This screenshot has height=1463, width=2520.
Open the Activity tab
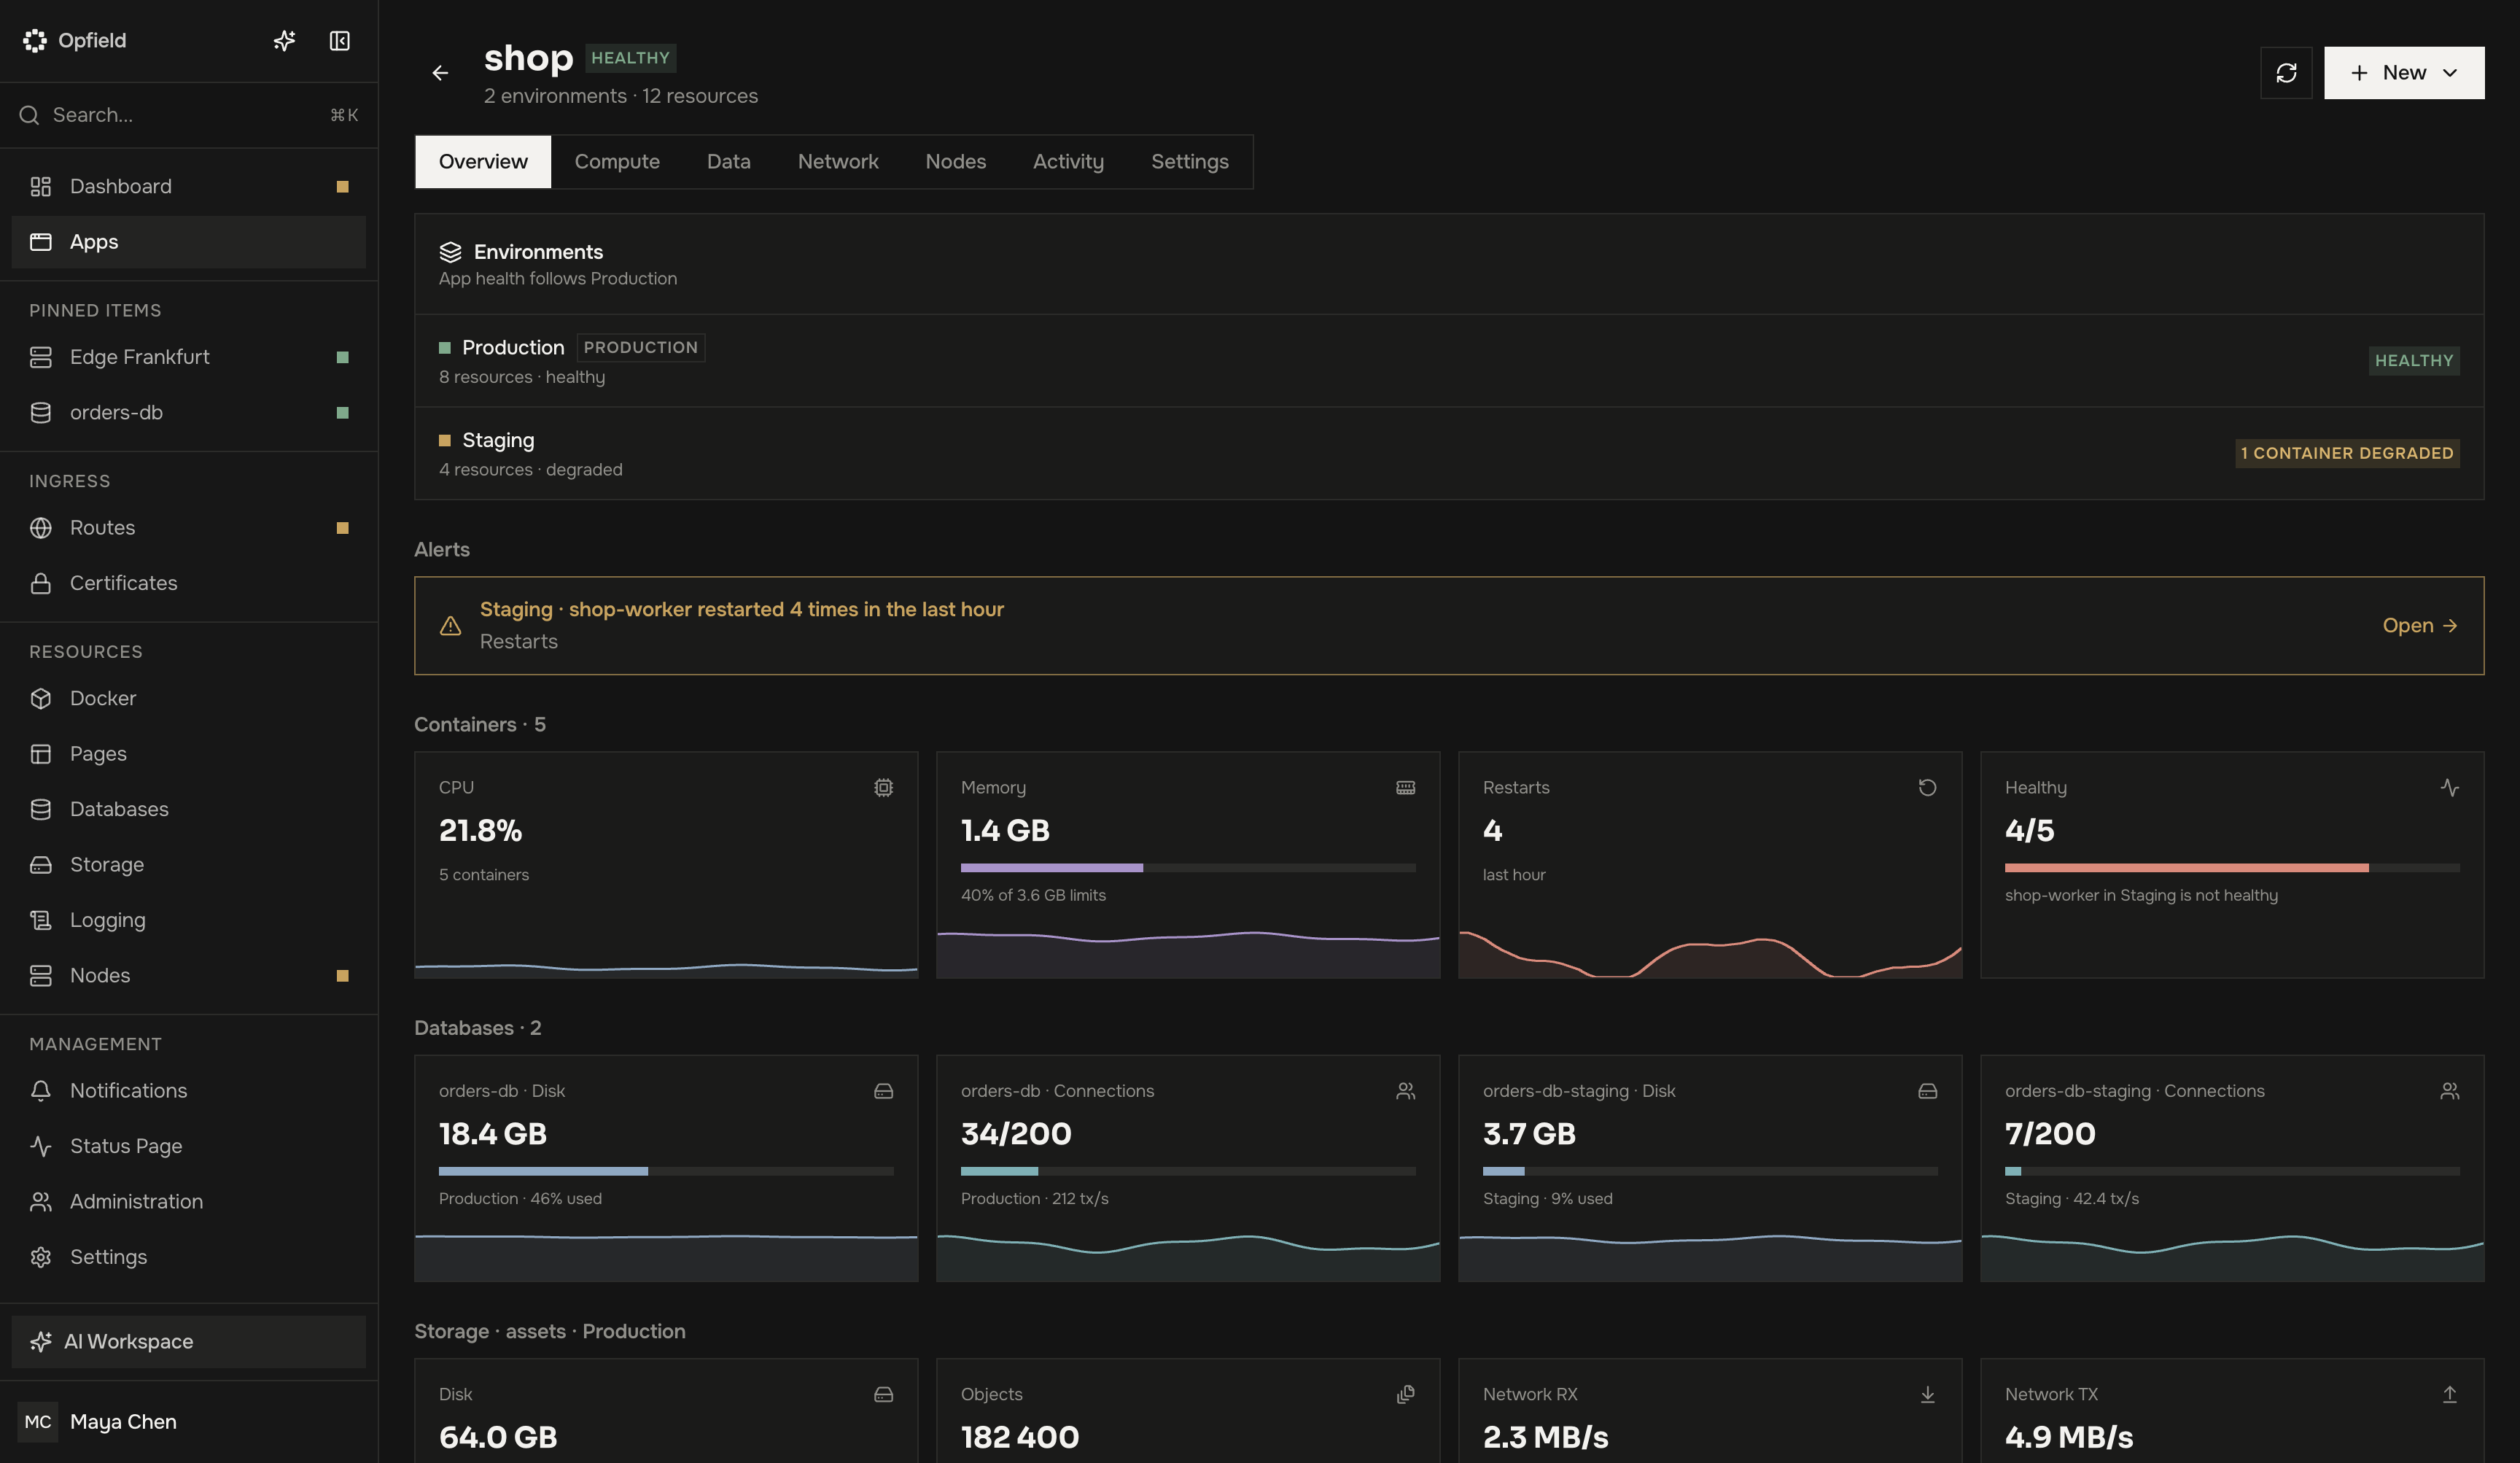point(1068,162)
